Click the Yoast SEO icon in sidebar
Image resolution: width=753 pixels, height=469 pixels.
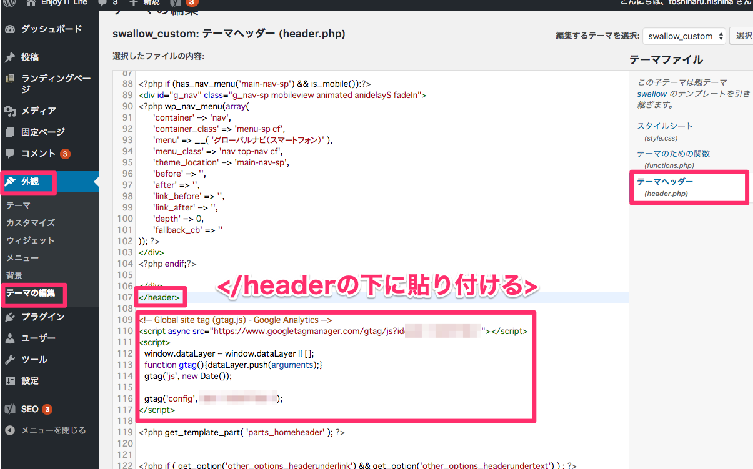pyautogui.click(x=10, y=410)
